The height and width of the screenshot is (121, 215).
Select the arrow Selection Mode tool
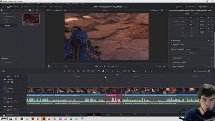click(x=64, y=71)
